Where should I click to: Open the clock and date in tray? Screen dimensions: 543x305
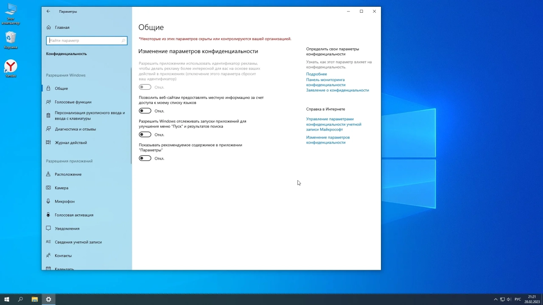[532, 299]
